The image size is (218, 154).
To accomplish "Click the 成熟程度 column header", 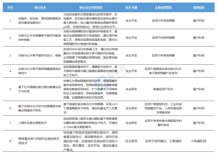I will [x=198, y=7].
